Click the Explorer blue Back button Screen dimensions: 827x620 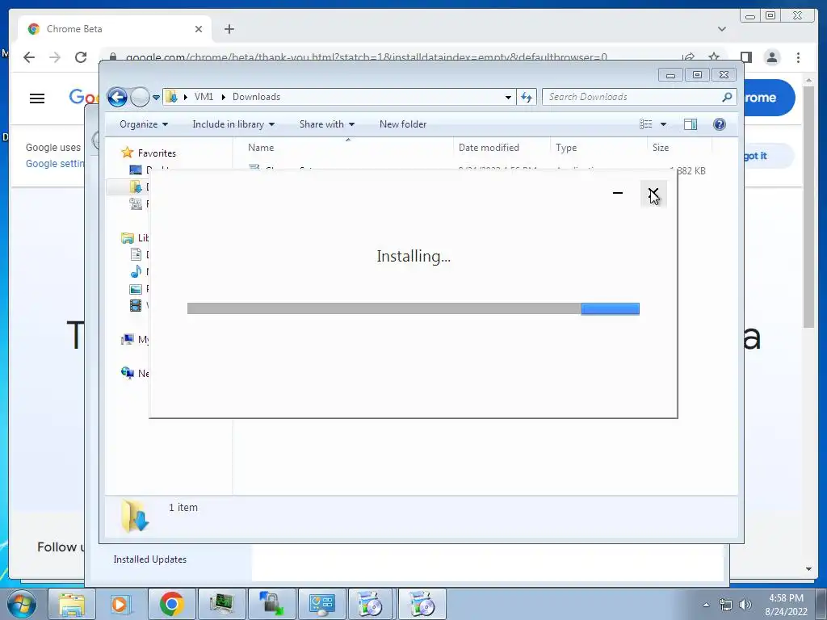point(117,97)
